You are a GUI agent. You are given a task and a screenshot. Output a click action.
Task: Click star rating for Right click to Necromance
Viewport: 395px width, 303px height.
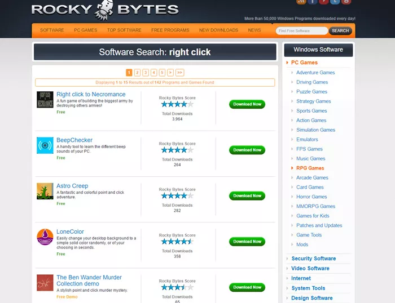click(177, 104)
